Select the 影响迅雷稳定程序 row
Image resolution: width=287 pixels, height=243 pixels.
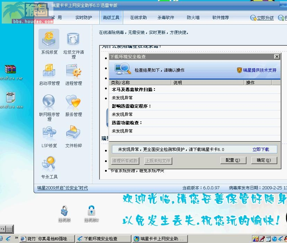(195, 106)
